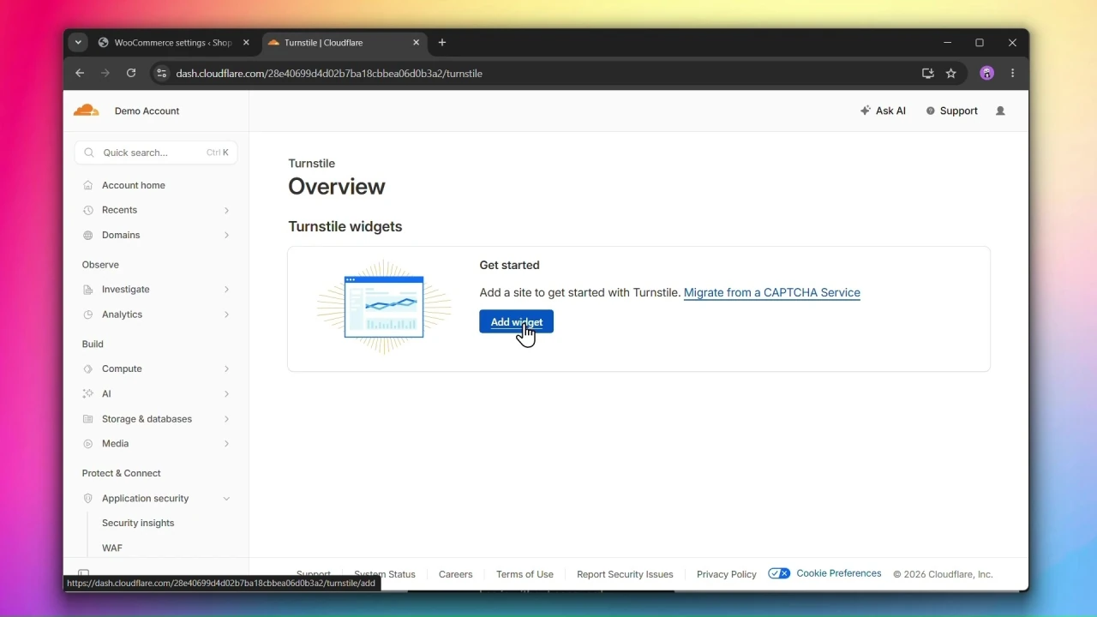The width and height of the screenshot is (1097, 617).
Task: Click the Recents clock icon
Action: click(x=87, y=210)
